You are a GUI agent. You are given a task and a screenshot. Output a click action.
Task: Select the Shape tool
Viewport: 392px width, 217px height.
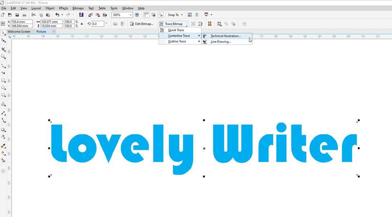(x=3, y=40)
